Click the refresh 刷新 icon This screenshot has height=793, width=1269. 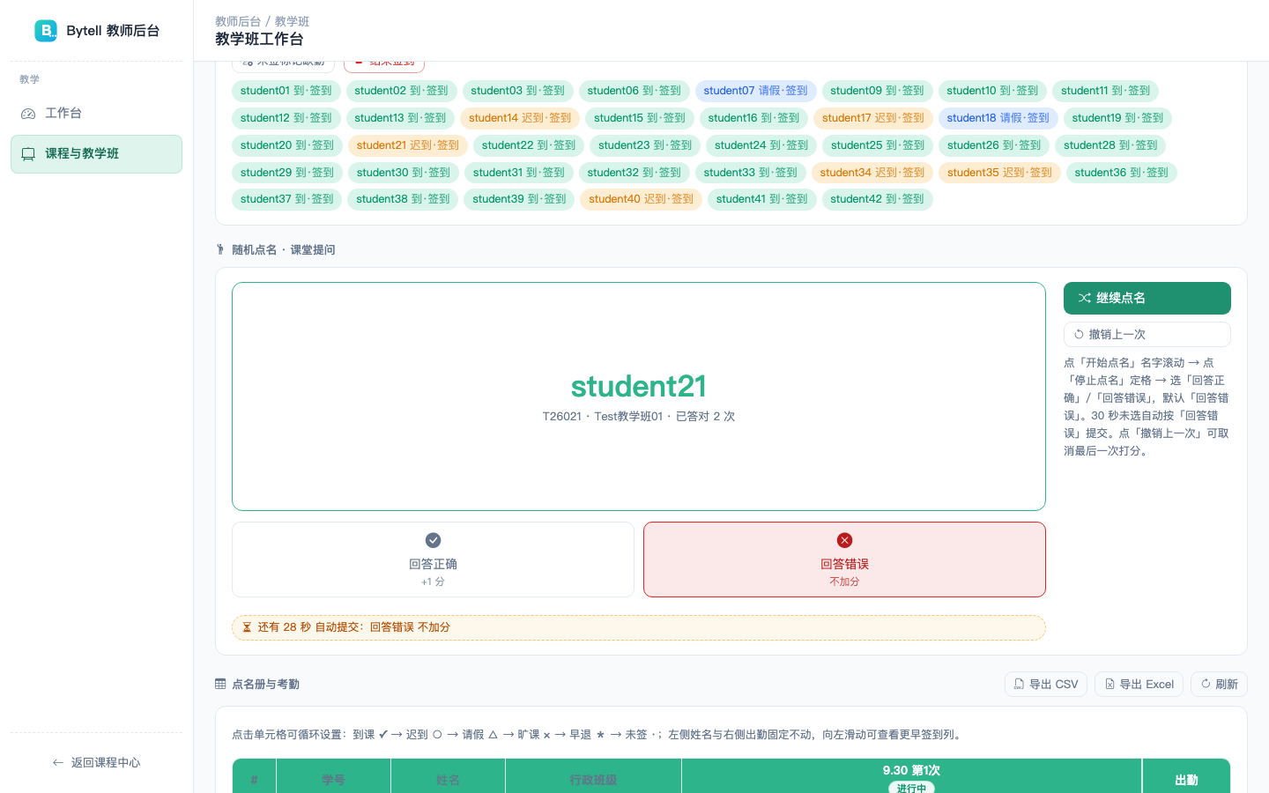coord(1206,684)
